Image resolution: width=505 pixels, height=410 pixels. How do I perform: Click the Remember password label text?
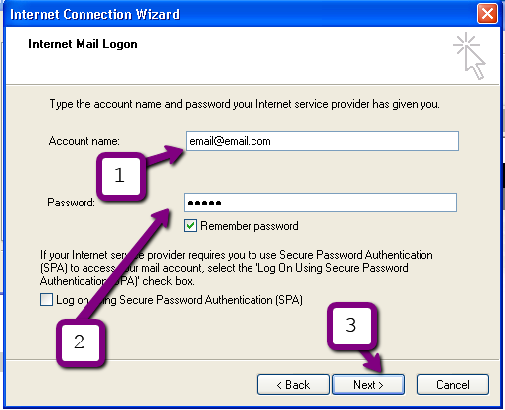tap(250, 226)
